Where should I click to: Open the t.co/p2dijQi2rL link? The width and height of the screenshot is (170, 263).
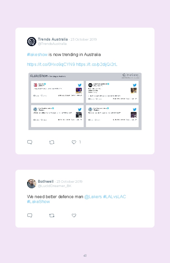click(x=97, y=65)
